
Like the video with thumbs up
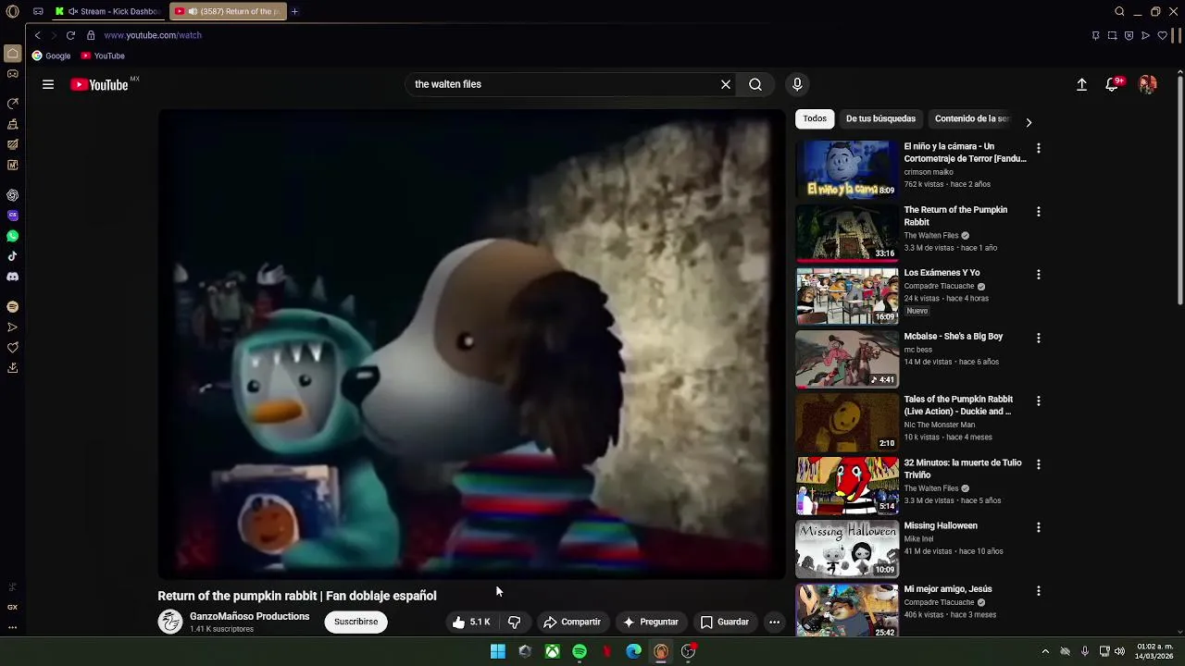[x=471, y=623]
